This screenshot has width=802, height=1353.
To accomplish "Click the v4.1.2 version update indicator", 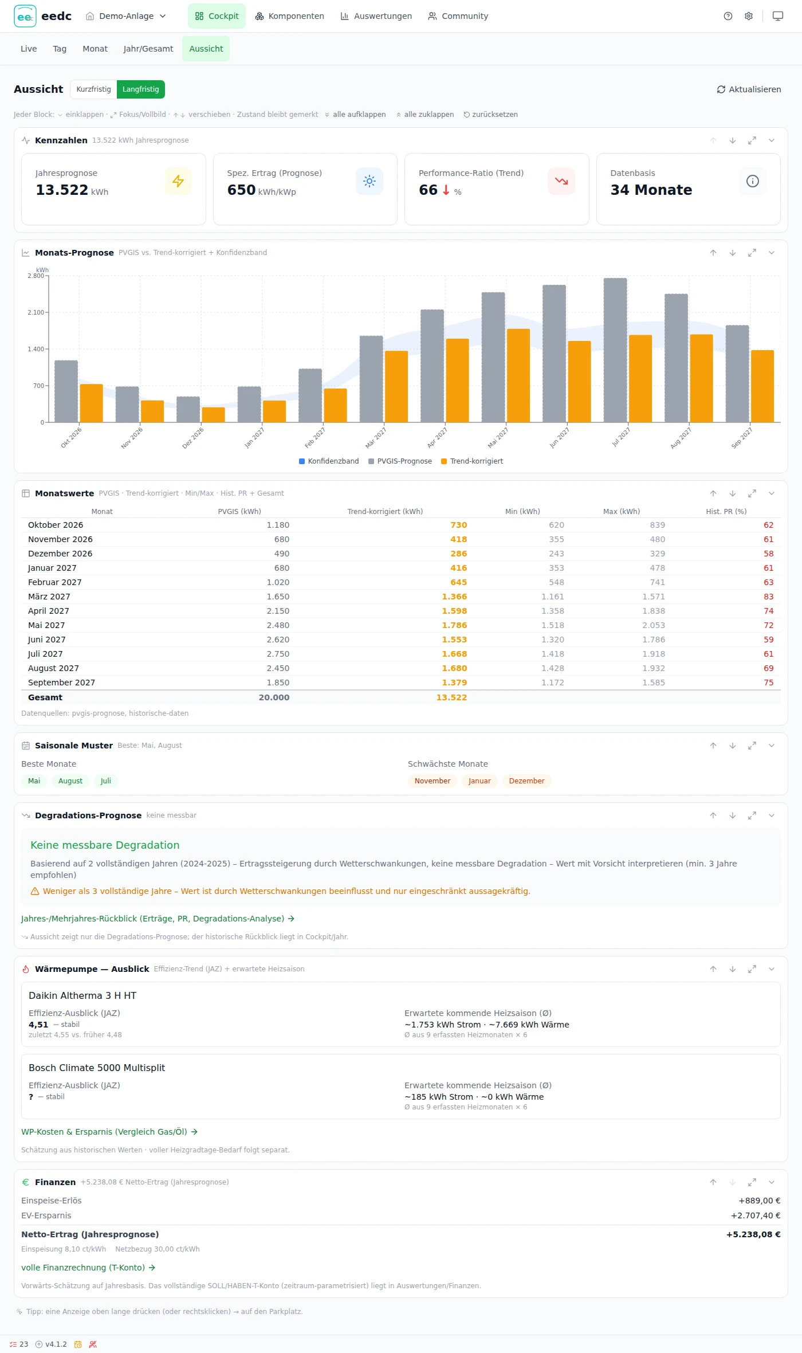I will [x=51, y=1344].
